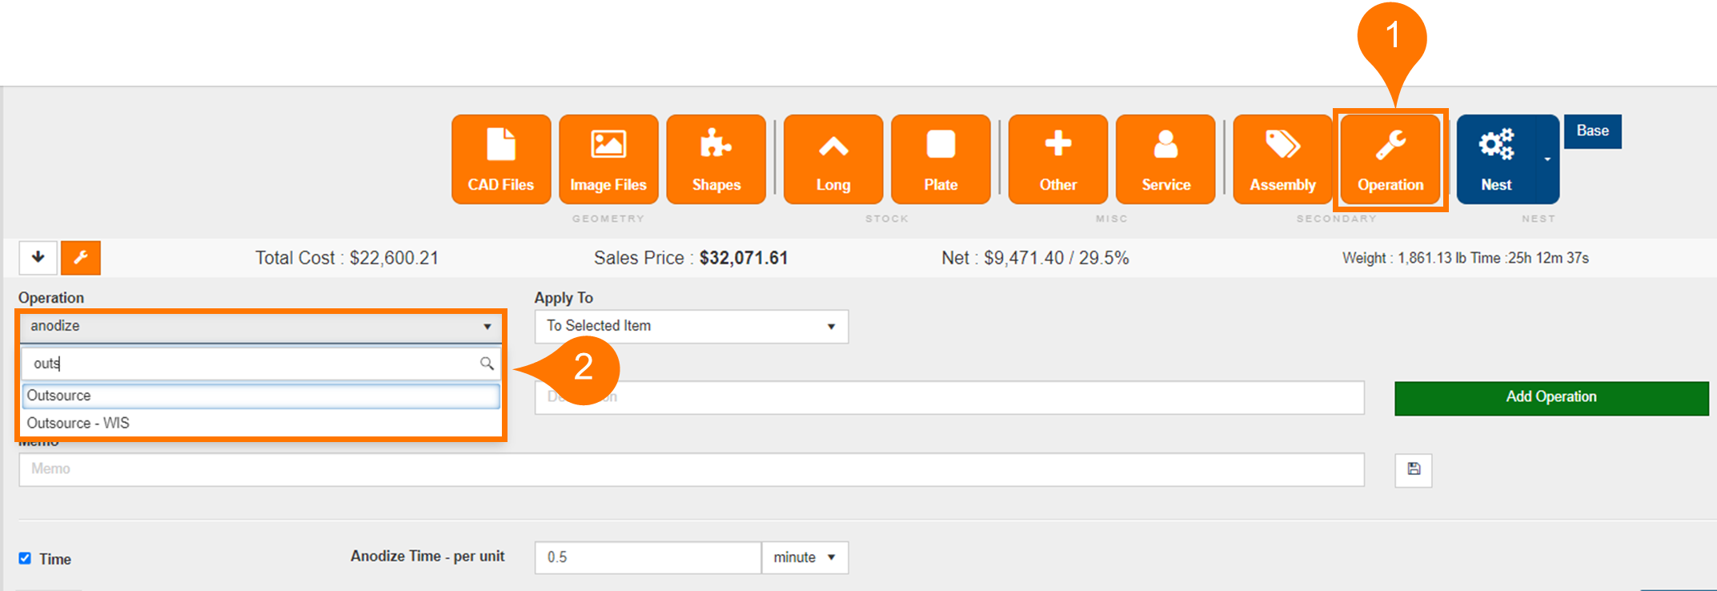
Task: Click the small orange wrench icon
Action: [81, 258]
